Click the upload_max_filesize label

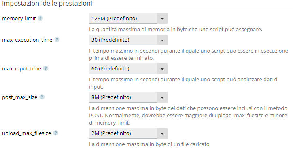pos(27,133)
